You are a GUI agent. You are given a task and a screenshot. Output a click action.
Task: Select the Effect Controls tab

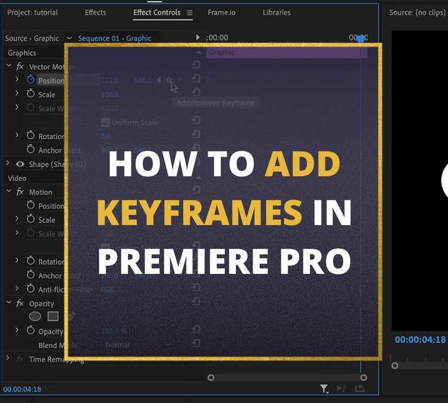click(x=157, y=13)
